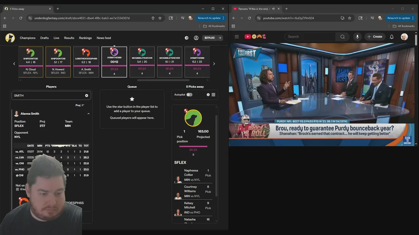
Task: Open the News feed page
Action: (x=104, y=38)
